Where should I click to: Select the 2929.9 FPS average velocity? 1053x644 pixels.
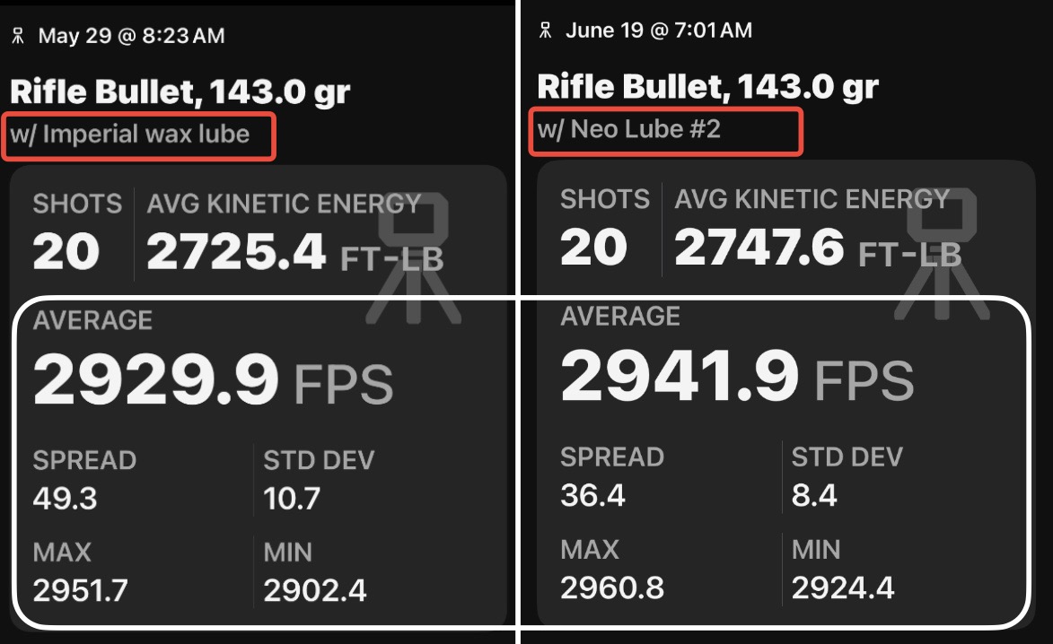213,380
